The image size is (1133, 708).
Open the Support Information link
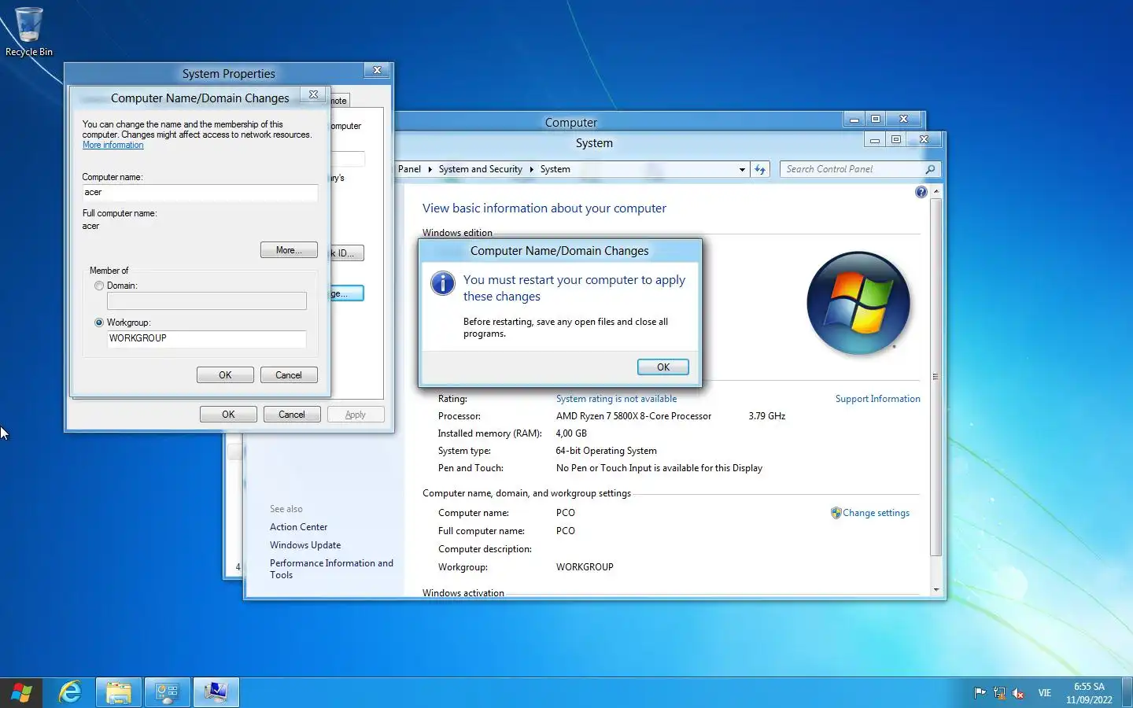click(x=877, y=399)
